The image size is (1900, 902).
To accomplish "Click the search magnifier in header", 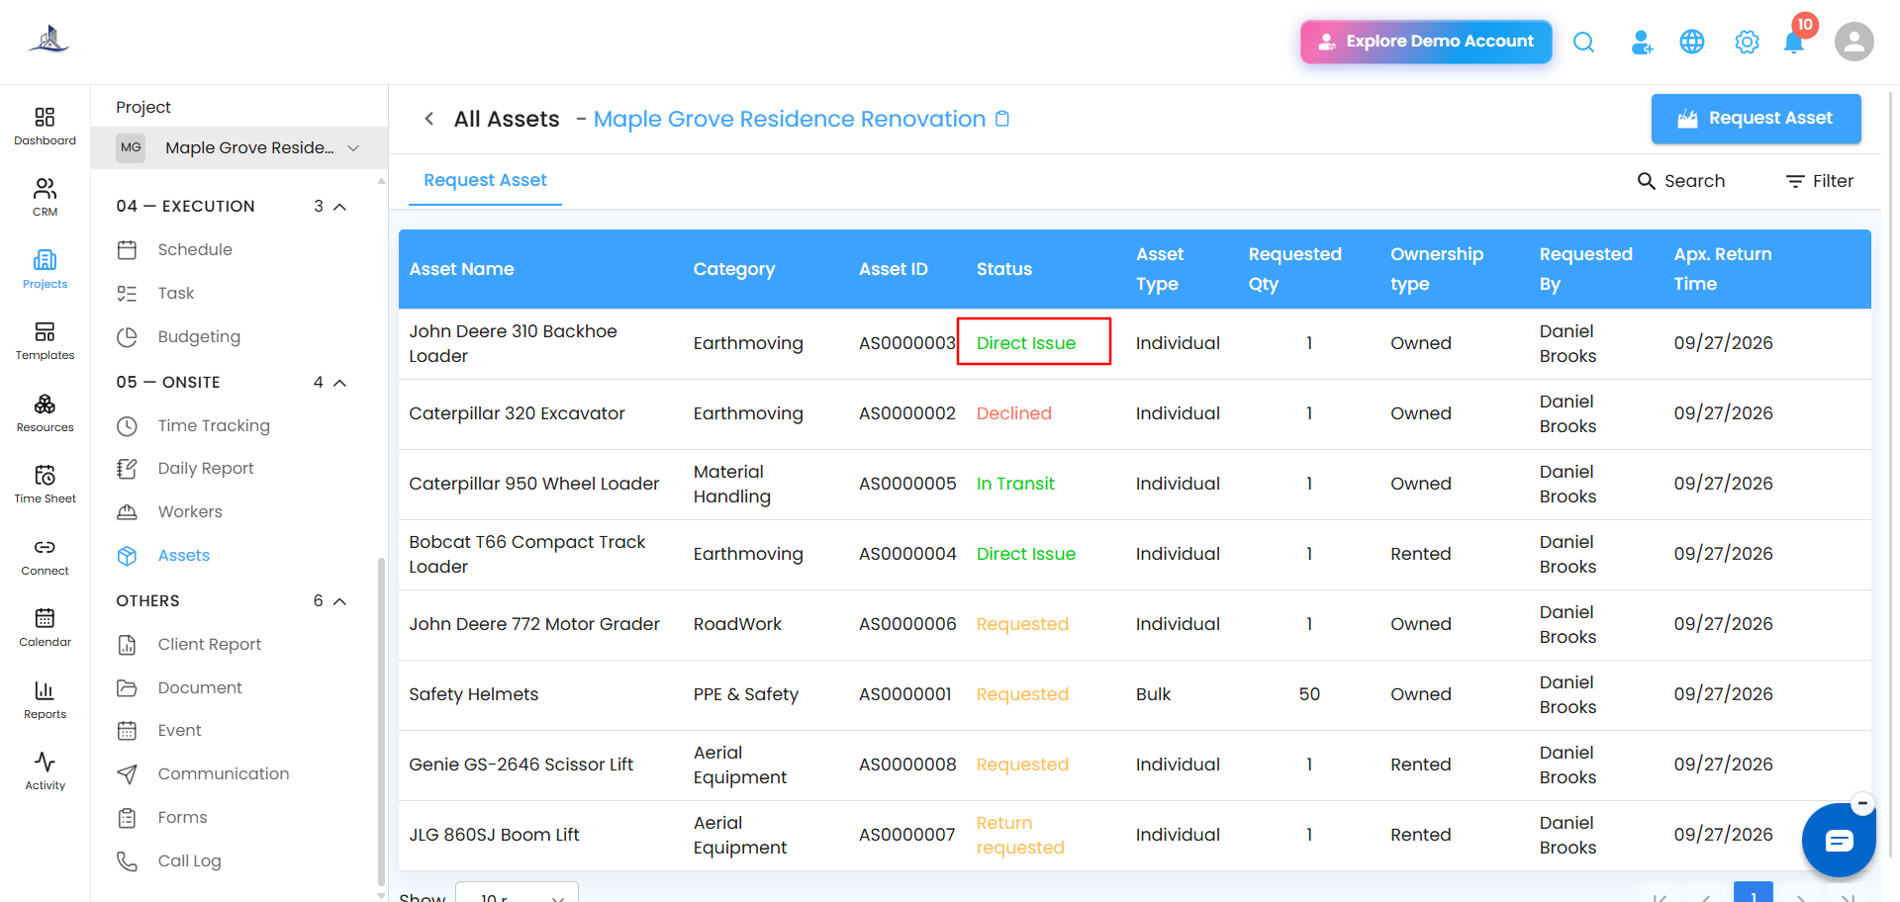I will [1583, 42].
